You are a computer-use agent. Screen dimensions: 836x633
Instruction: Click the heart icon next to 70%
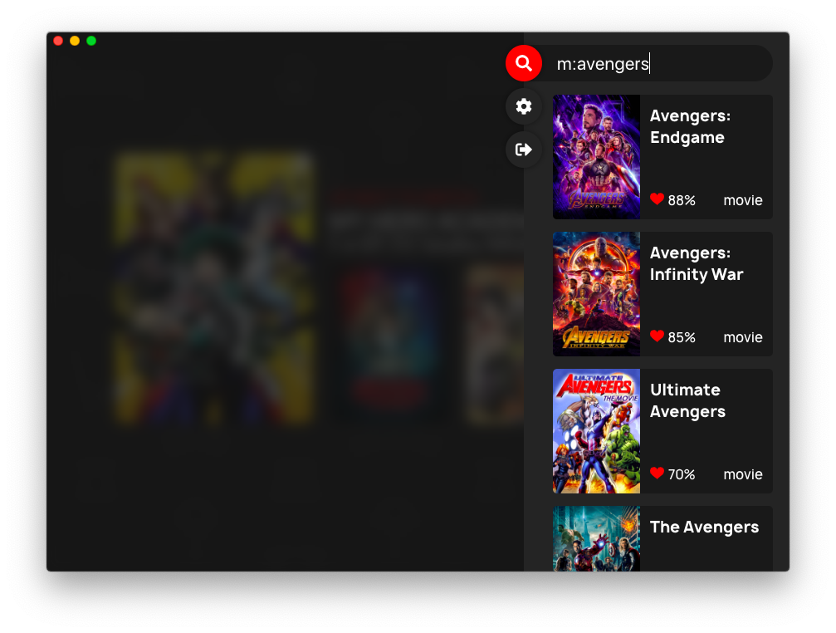coord(657,474)
